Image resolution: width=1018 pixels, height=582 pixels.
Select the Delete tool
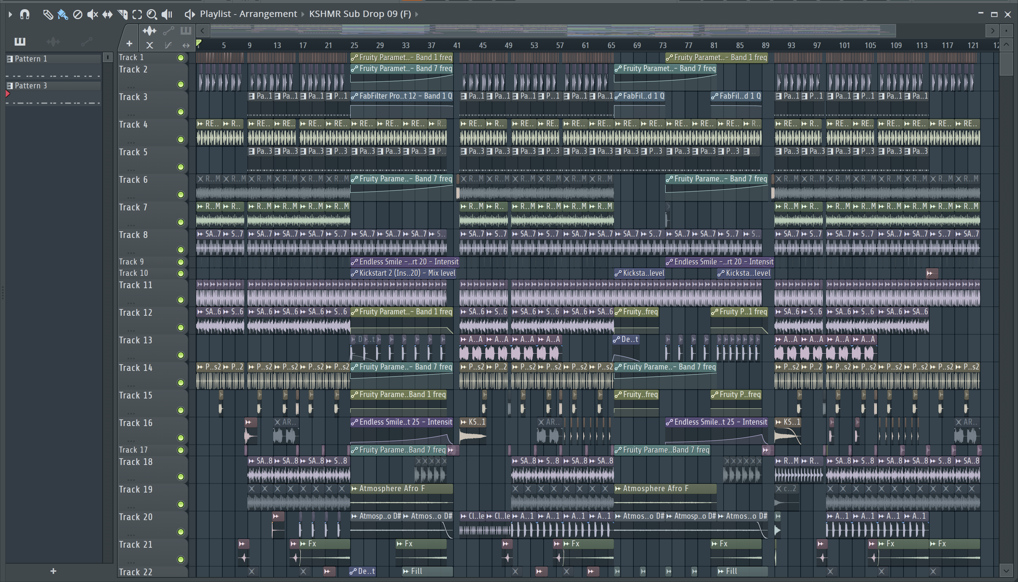78,15
